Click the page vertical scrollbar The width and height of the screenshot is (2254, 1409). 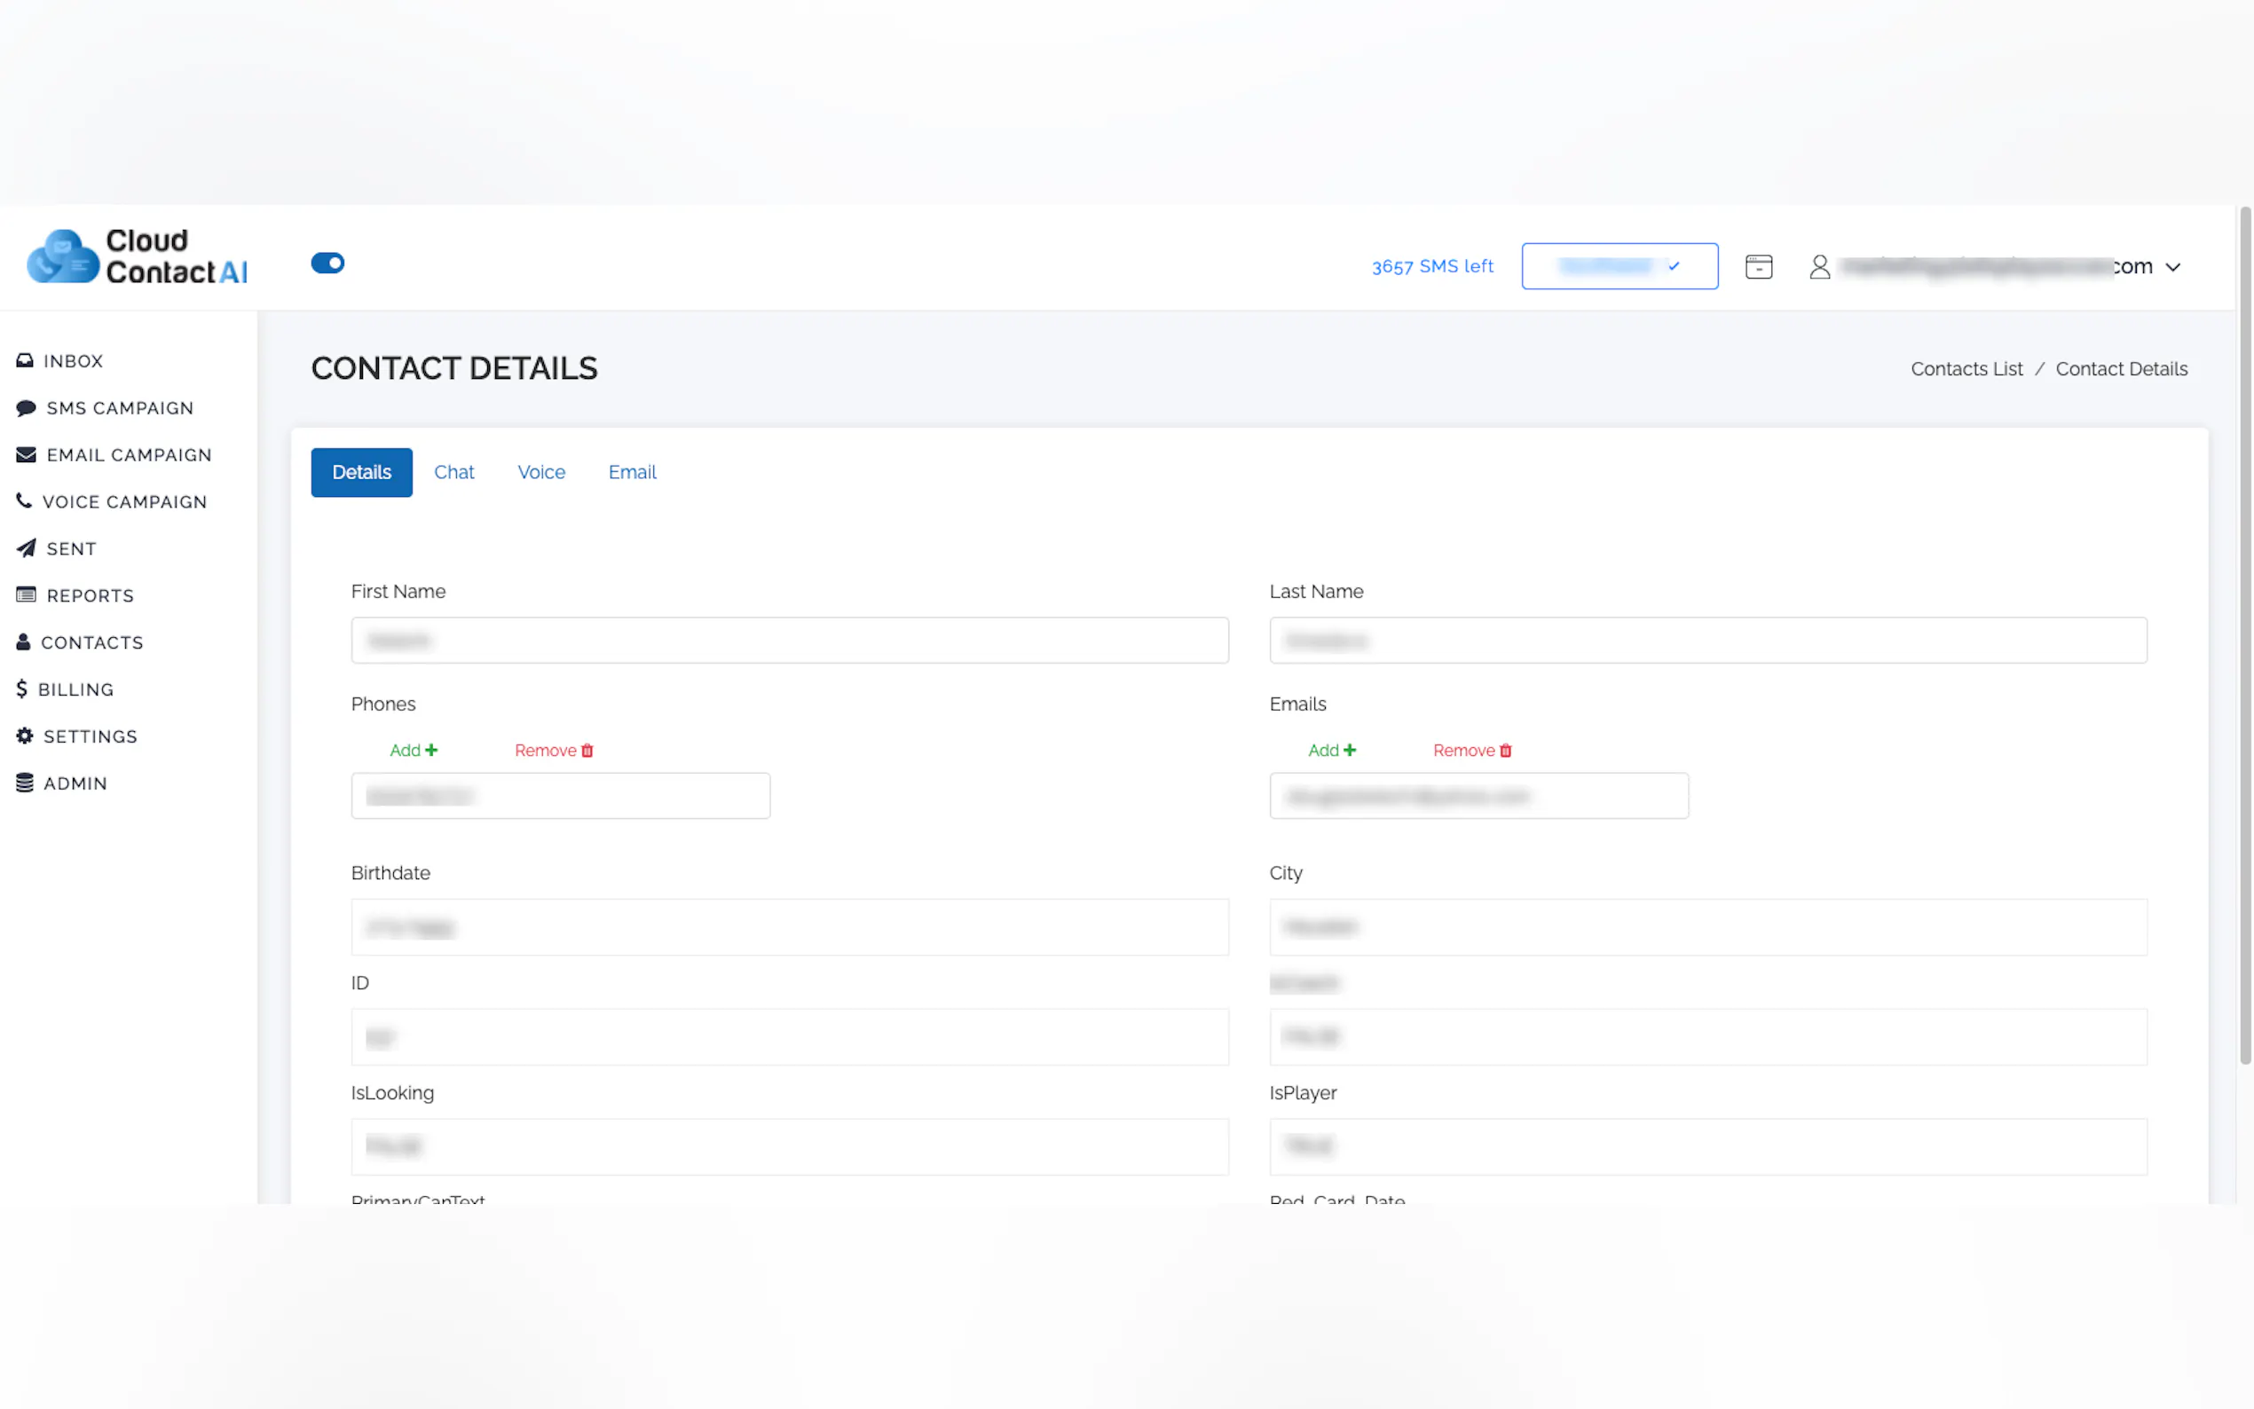coord(2244,634)
